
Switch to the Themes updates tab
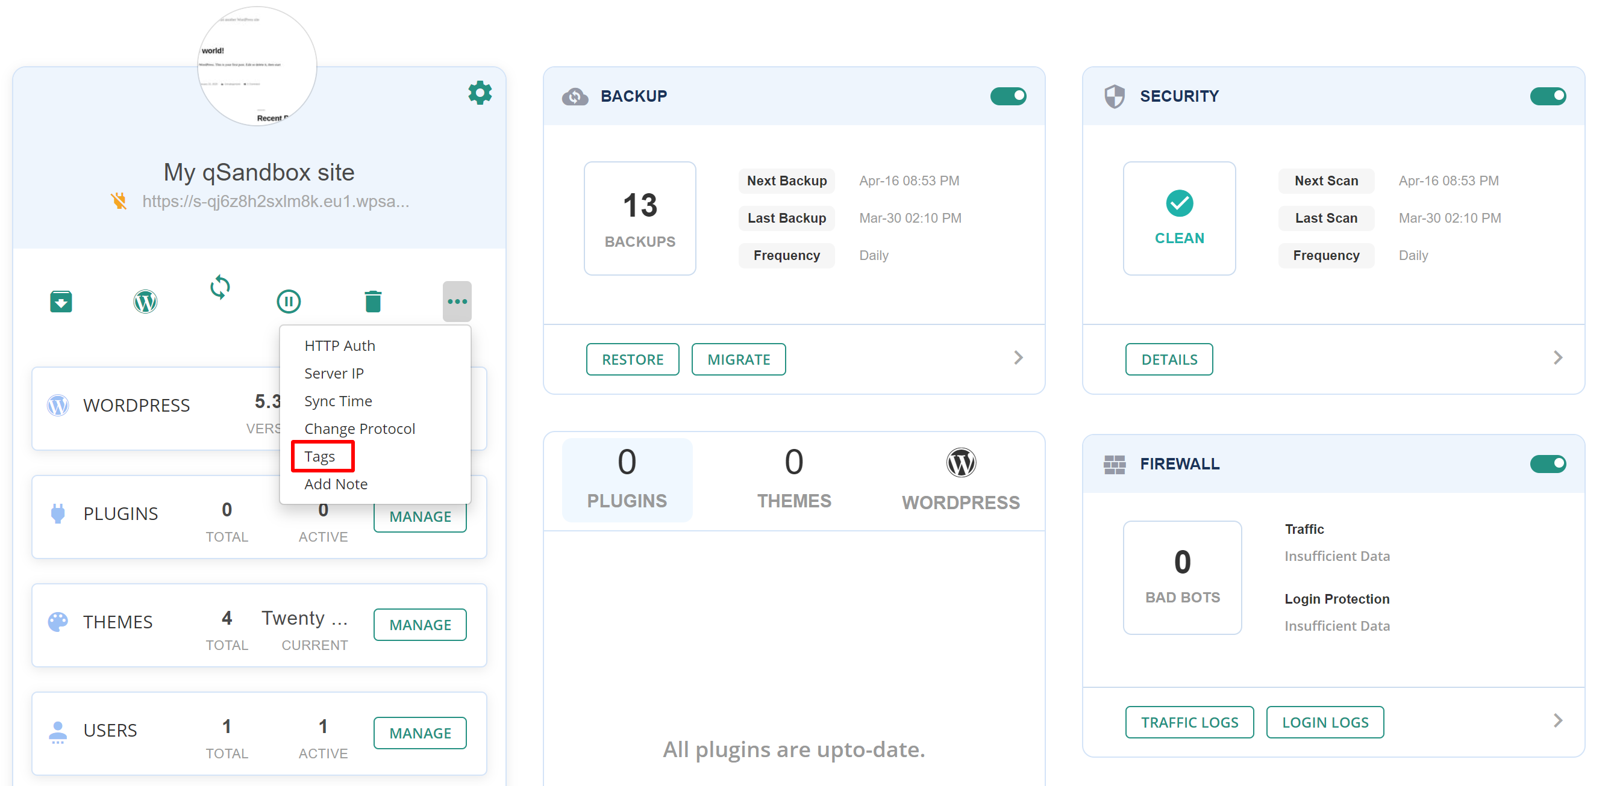point(793,478)
